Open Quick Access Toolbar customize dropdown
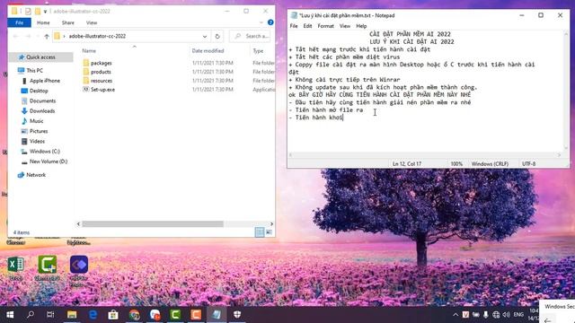Viewport: 575px width, 323px height. (45, 12)
